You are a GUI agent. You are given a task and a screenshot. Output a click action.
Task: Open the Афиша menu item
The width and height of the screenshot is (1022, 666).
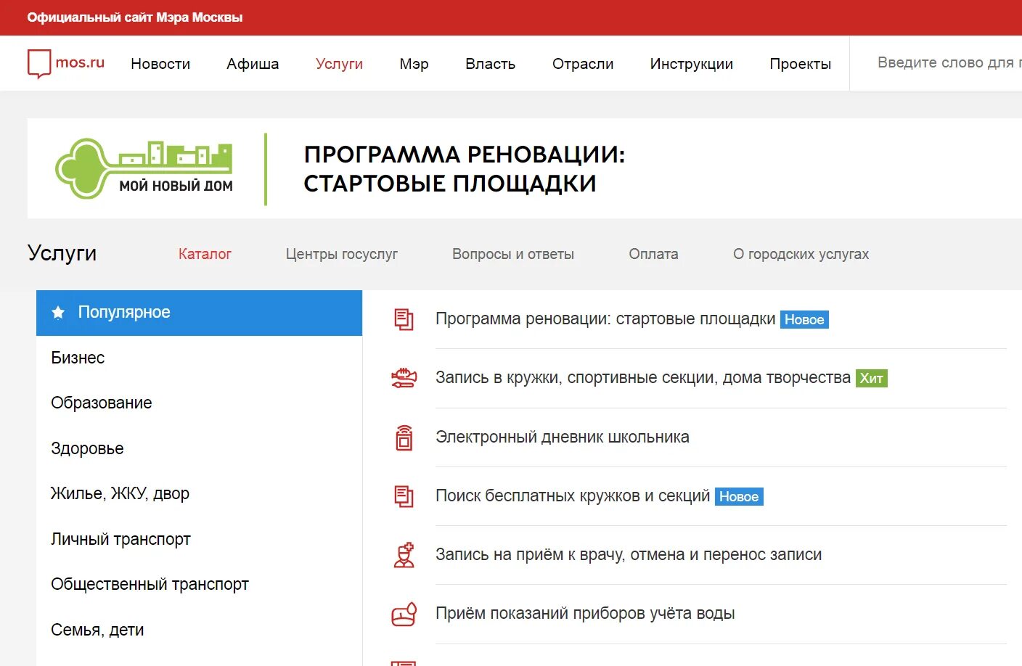click(x=253, y=64)
